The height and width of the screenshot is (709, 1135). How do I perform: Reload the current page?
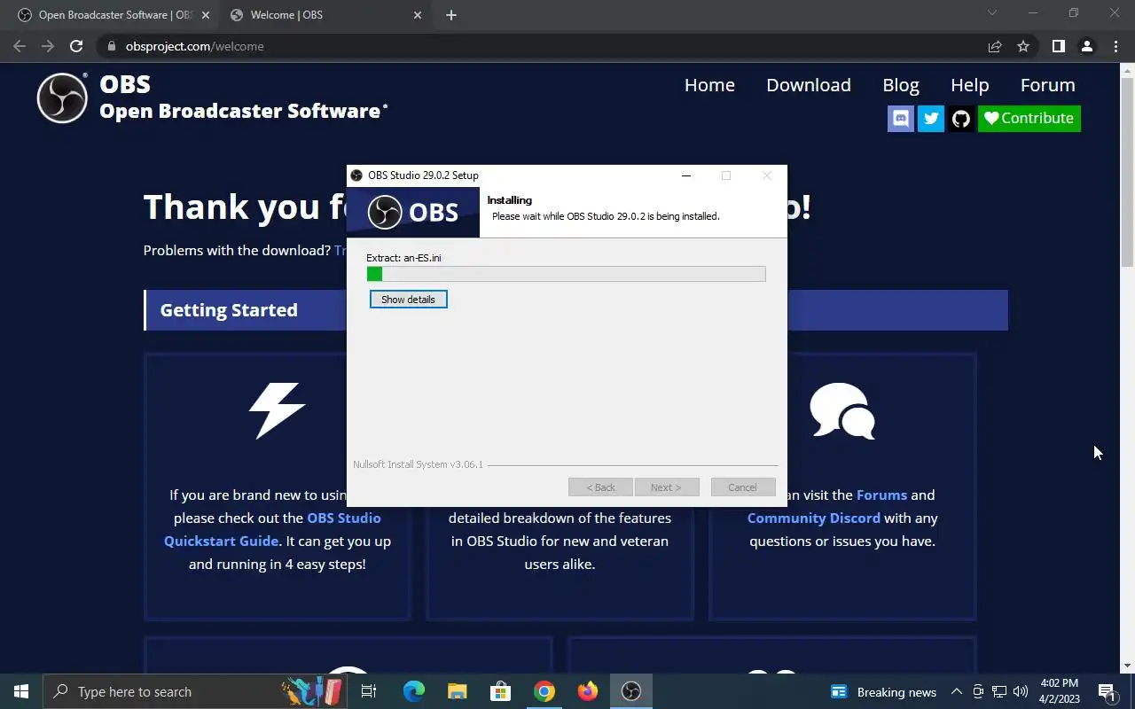[76, 46]
